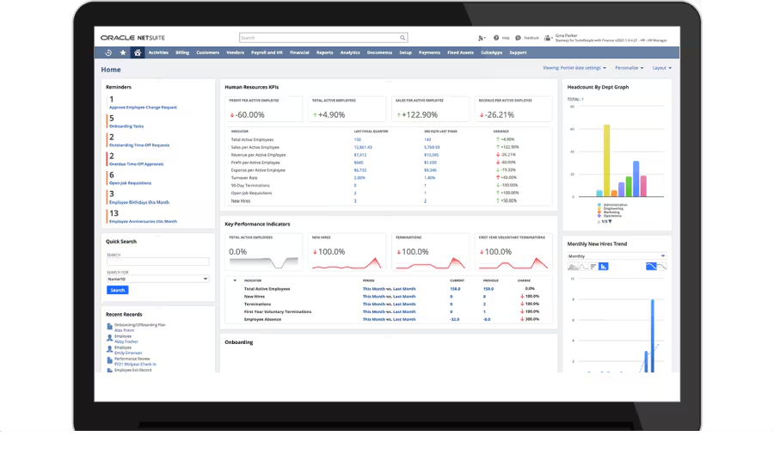Open the Analytics menu
The width and height of the screenshot is (774, 455).
pos(350,52)
